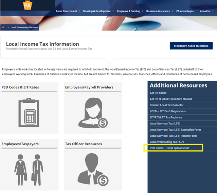The image size is (217, 193).
Task: Open PSD Codes – Excel Spreadsheet link
Action: (169, 148)
